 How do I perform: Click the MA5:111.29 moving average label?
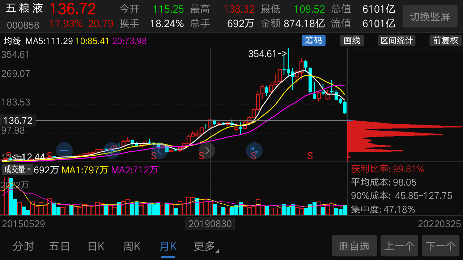coord(49,41)
